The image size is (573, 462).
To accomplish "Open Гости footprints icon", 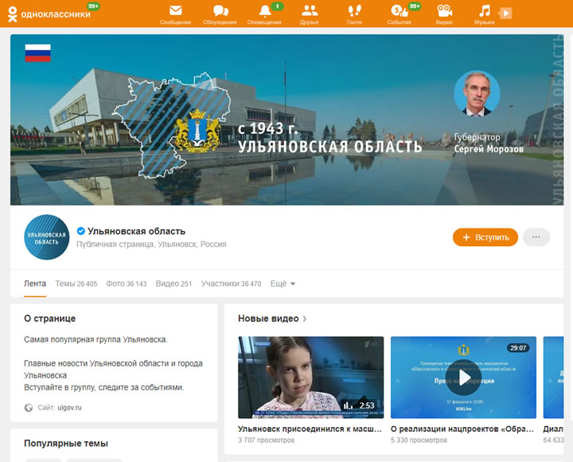I will pos(354,10).
